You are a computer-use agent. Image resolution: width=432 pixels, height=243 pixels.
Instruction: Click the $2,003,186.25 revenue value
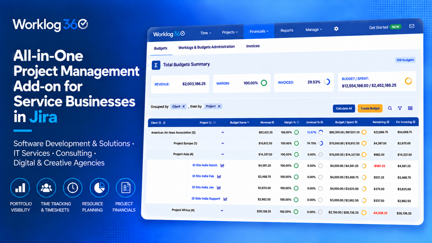(194, 84)
